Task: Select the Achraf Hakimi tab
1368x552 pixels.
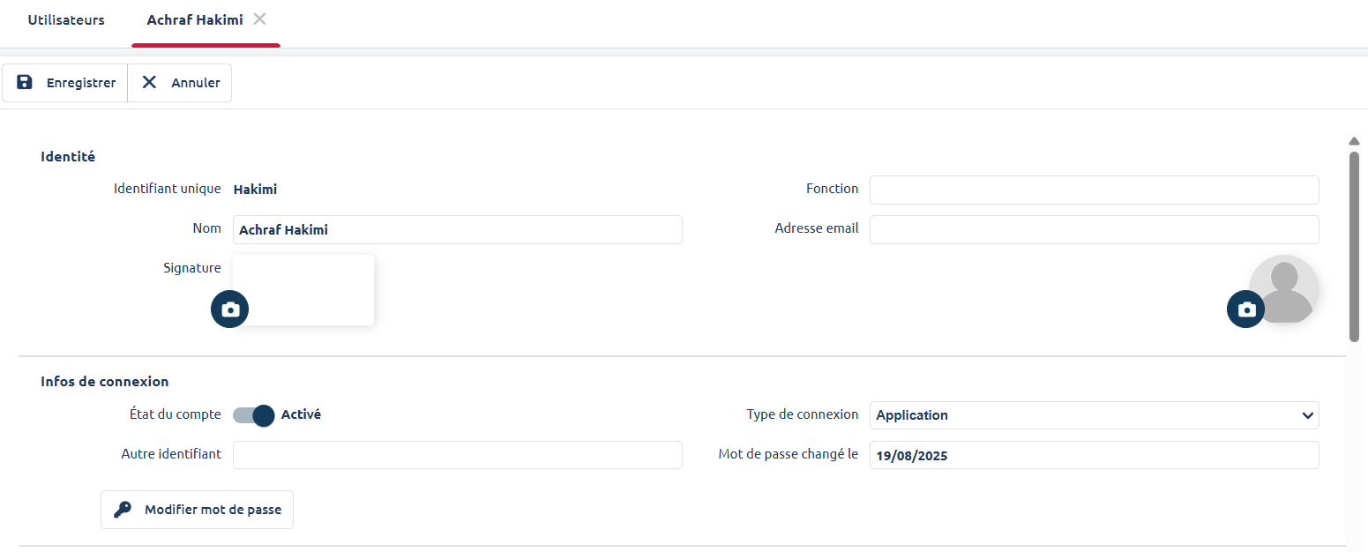Action: click(x=195, y=19)
